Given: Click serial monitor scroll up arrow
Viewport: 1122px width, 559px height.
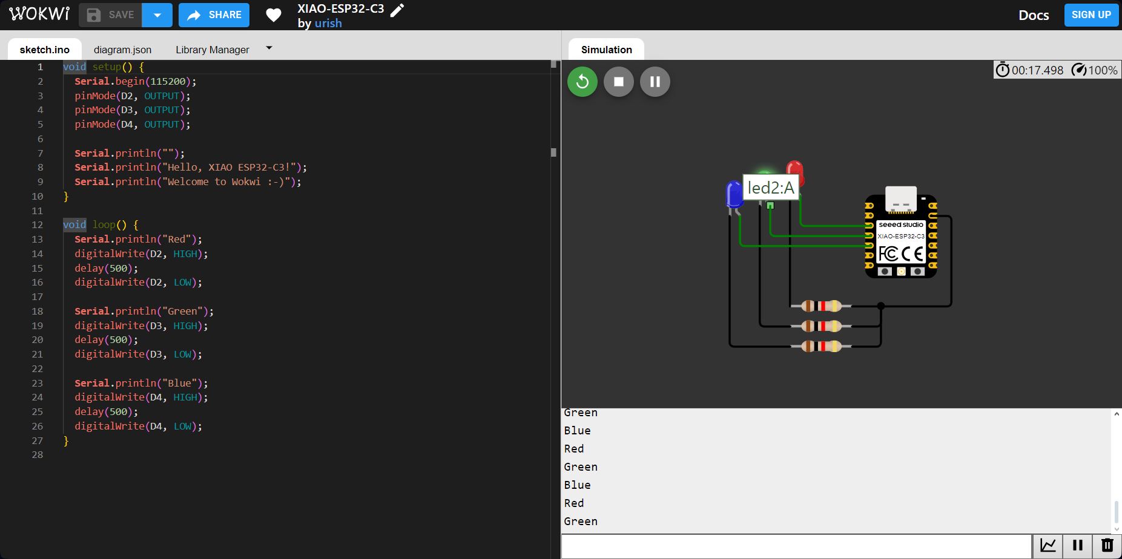Looking at the screenshot, I should (1117, 414).
